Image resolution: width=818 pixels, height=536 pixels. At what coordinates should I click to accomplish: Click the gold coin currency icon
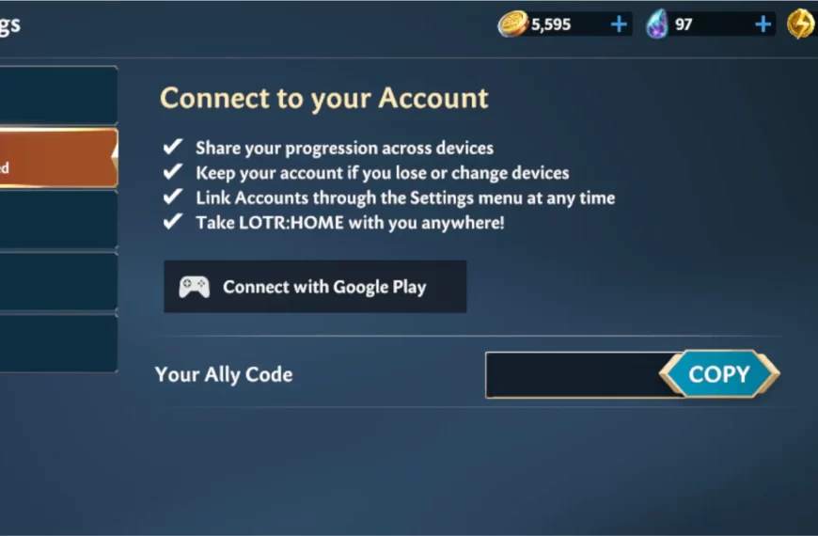pos(512,24)
